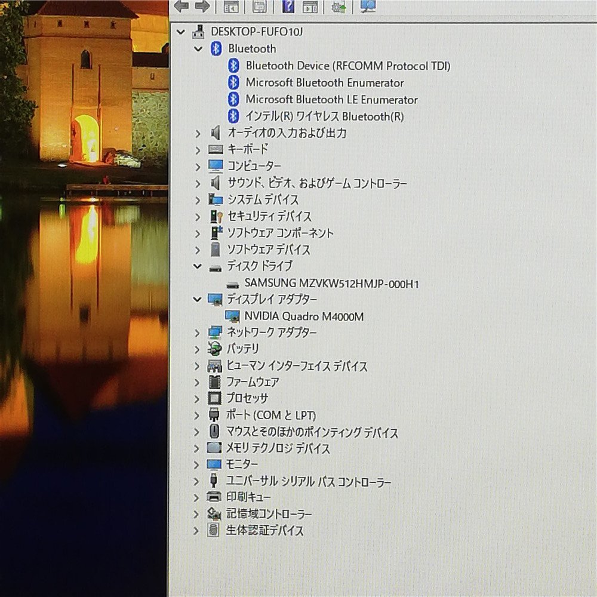
Task: Click the ソフトウェア デバイス icon
Action: (x=215, y=250)
